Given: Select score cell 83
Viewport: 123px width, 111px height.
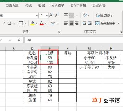Looking at the screenshot, I should (x=50, y=67).
